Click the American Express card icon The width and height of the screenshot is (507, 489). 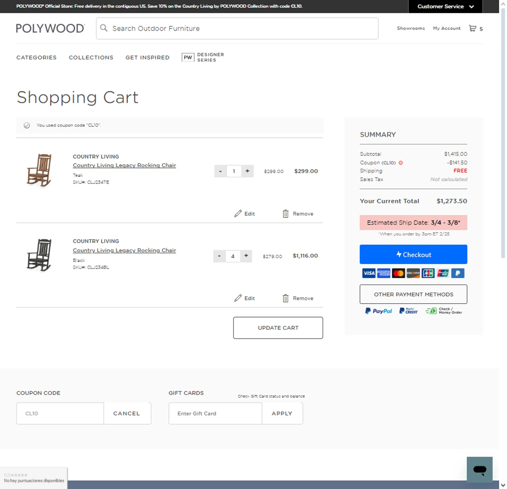384,273
